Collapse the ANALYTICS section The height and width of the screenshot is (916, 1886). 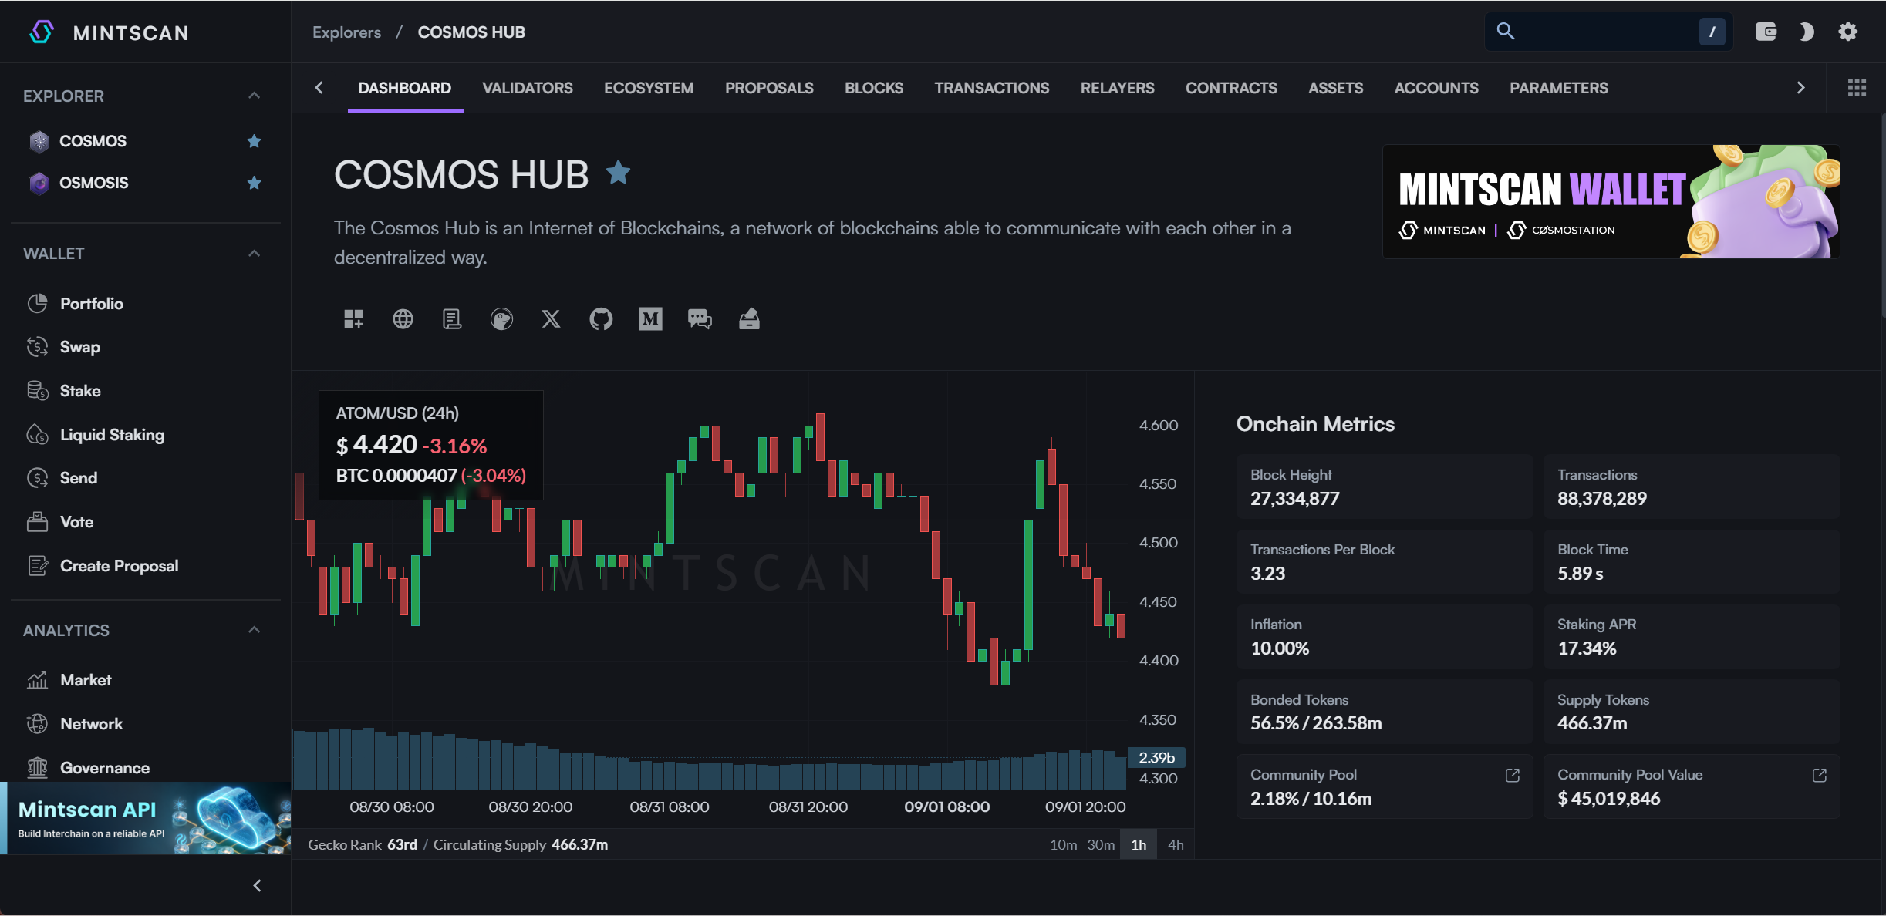point(254,630)
